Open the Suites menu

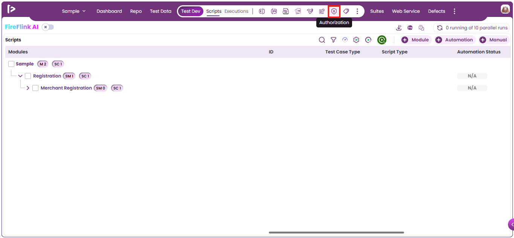point(377,11)
